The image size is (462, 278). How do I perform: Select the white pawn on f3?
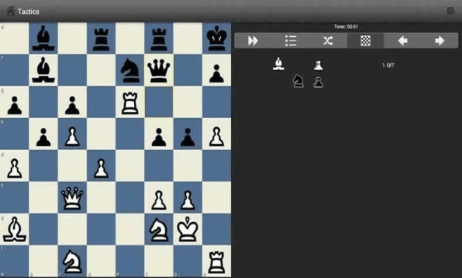tap(159, 200)
